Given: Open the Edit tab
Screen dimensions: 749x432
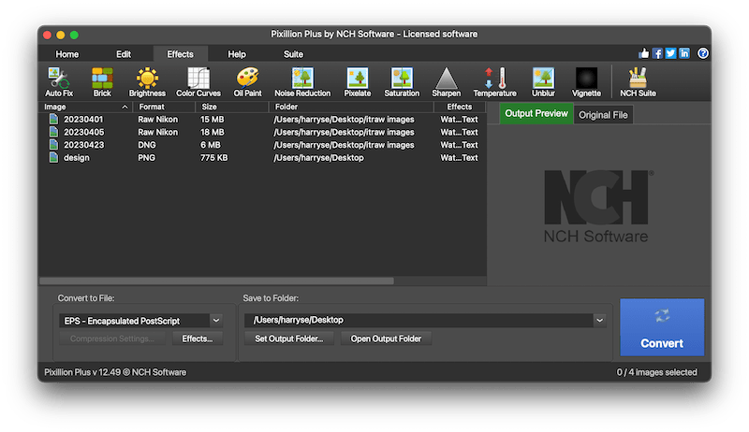Looking at the screenshot, I should [124, 54].
